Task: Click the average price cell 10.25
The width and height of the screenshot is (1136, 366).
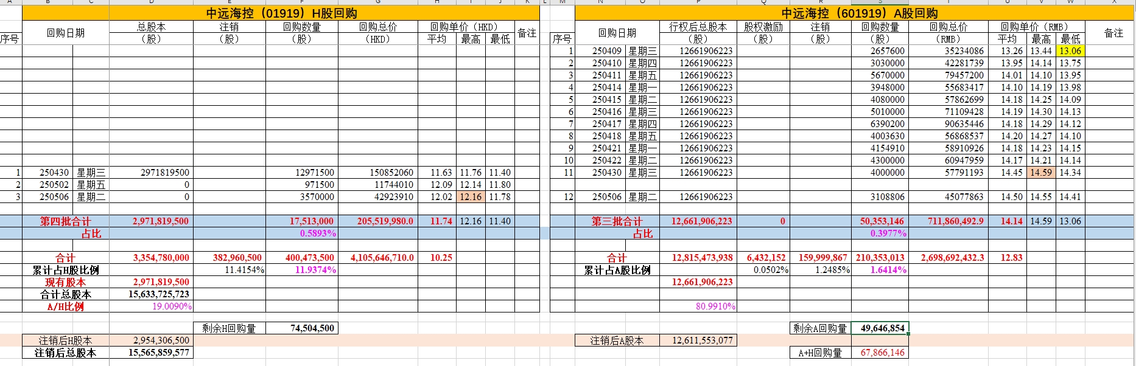Action: (437, 258)
